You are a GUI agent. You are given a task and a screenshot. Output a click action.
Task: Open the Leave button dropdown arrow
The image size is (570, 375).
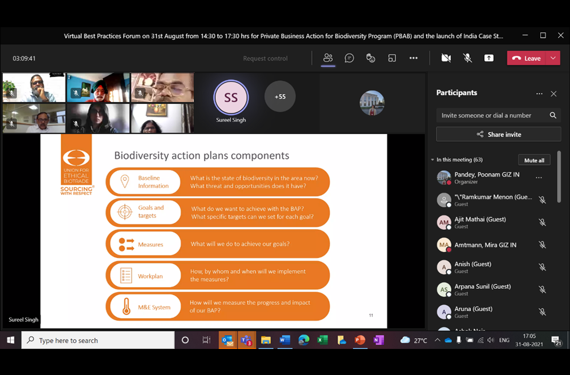pos(553,58)
